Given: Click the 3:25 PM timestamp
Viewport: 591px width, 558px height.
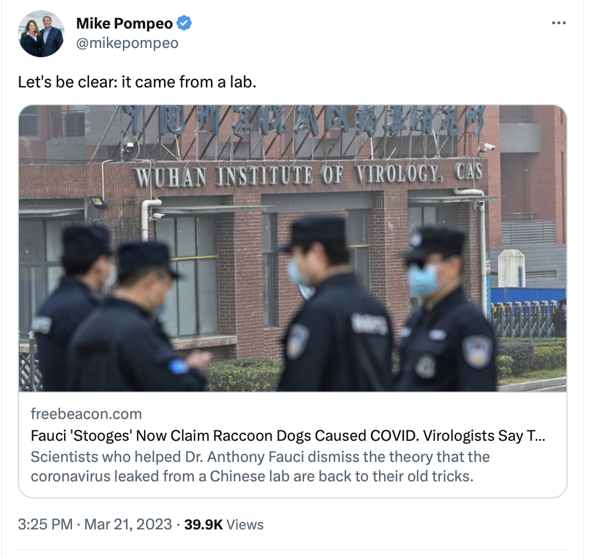Looking at the screenshot, I should click(45, 524).
